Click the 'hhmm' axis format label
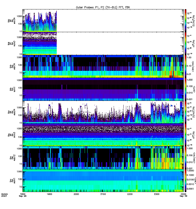Viewport: 196px width, 209px height. [4, 194]
